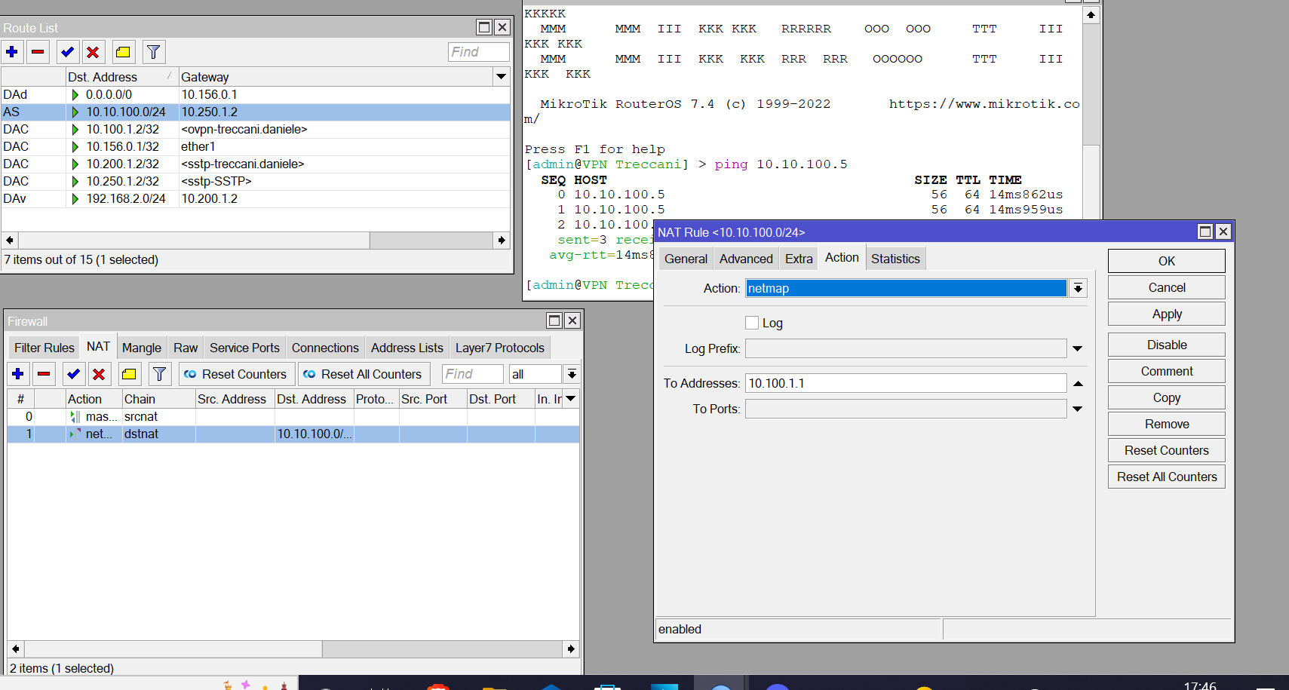This screenshot has height=690, width=1289.
Task: Remove selected route with minus icon in Route List
Action: tap(38, 52)
